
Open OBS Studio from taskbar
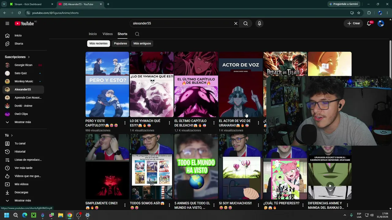click(x=79, y=215)
